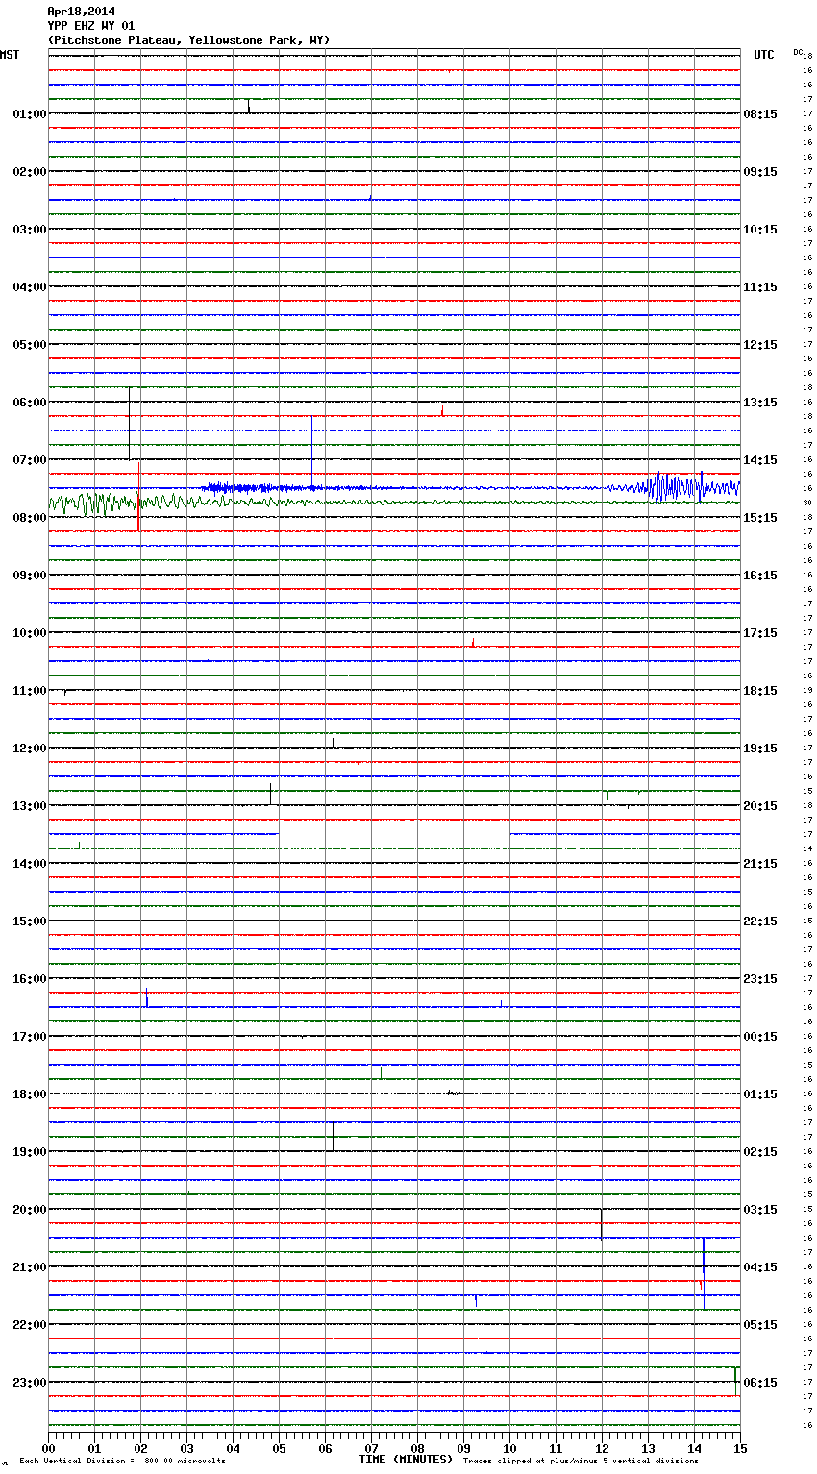This screenshot has height=1474, width=817.
Task: Select the 14:00 MST time label
Action: (29, 864)
